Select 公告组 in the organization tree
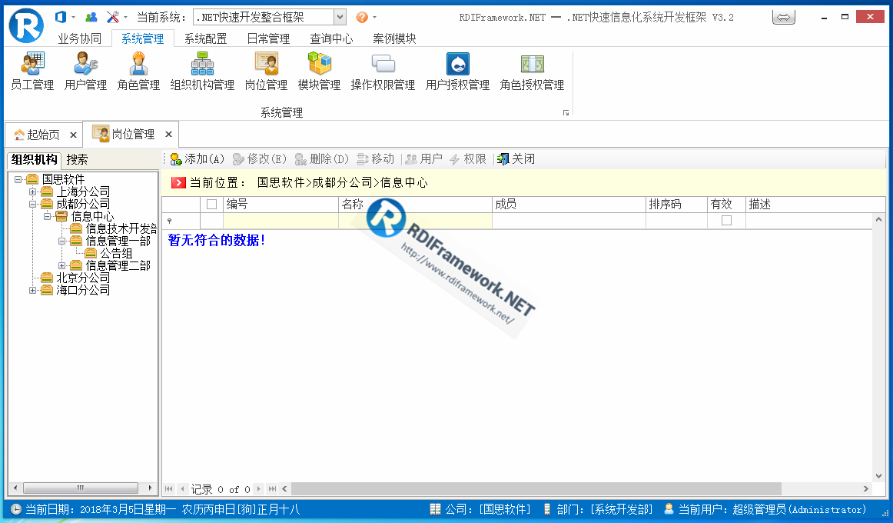The height and width of the screenshot is (523, 893). (116, 253)
